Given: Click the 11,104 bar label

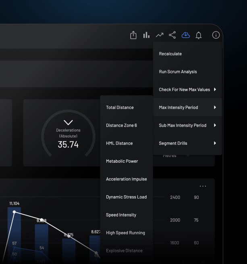Looking at the screenshot, I should click(15, 204).
